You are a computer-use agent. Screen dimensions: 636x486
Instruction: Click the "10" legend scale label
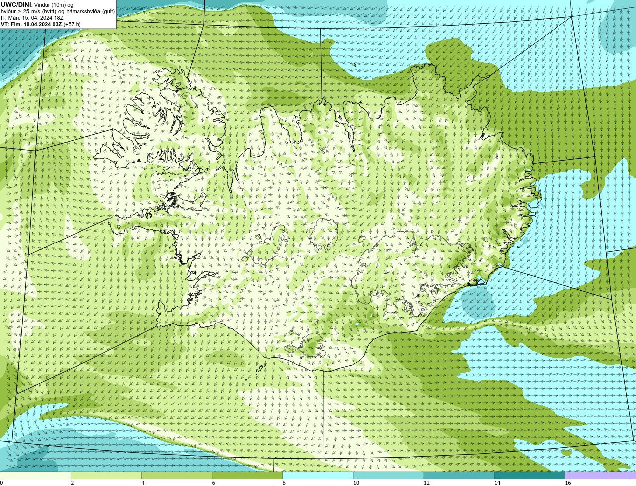356,483
